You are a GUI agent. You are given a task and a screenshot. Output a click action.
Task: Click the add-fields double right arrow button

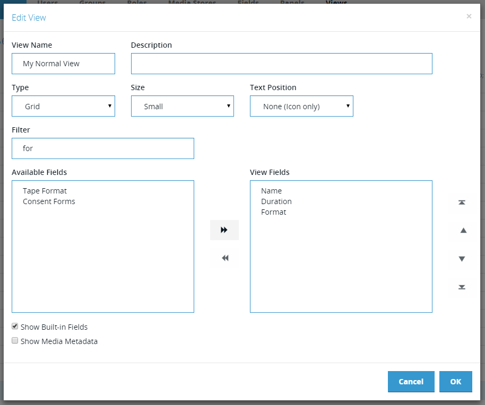point(224,230)
